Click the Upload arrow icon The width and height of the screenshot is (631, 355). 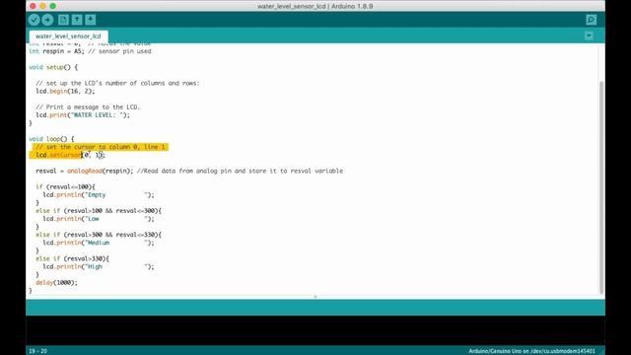pos(47,20)
